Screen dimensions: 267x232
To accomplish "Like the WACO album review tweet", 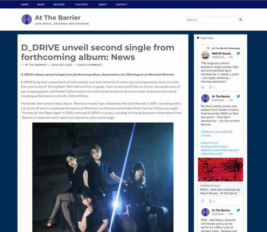I will [210, 201].
